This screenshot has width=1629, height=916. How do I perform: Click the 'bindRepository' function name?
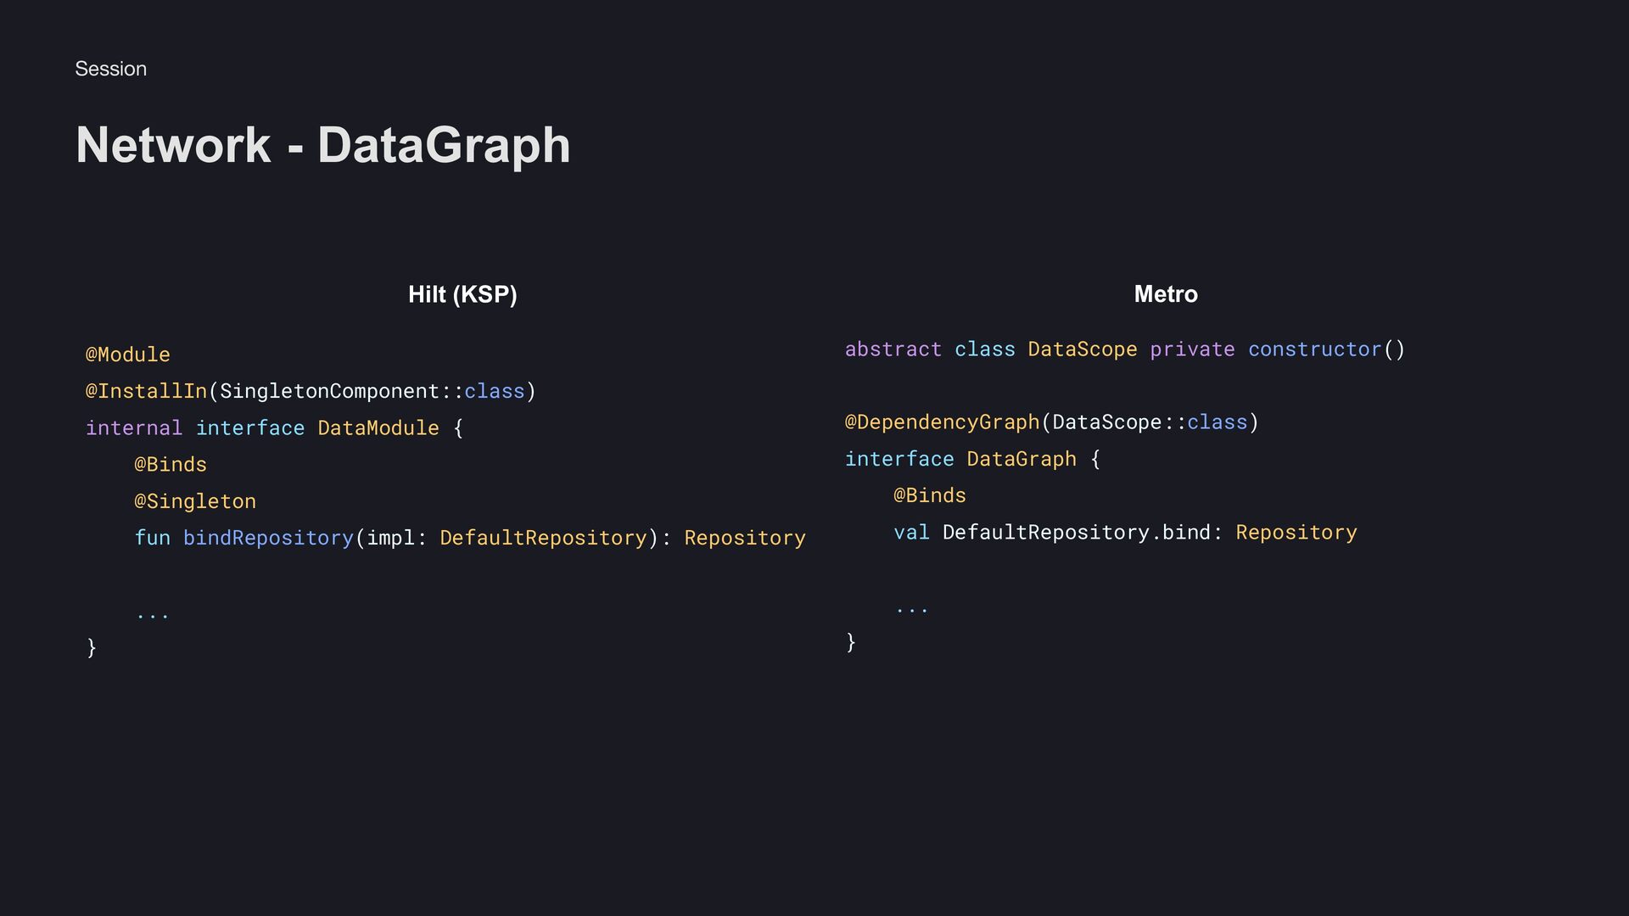pos(268,538)
